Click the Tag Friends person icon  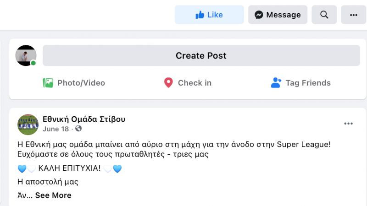(276, 83)
